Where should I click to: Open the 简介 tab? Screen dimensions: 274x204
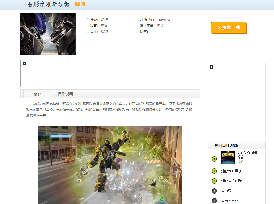pyautogui.click(x=37, y=94)
